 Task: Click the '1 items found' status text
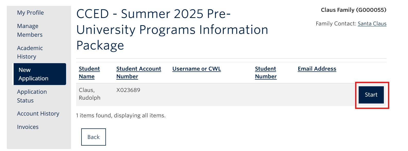pos(121,115)
